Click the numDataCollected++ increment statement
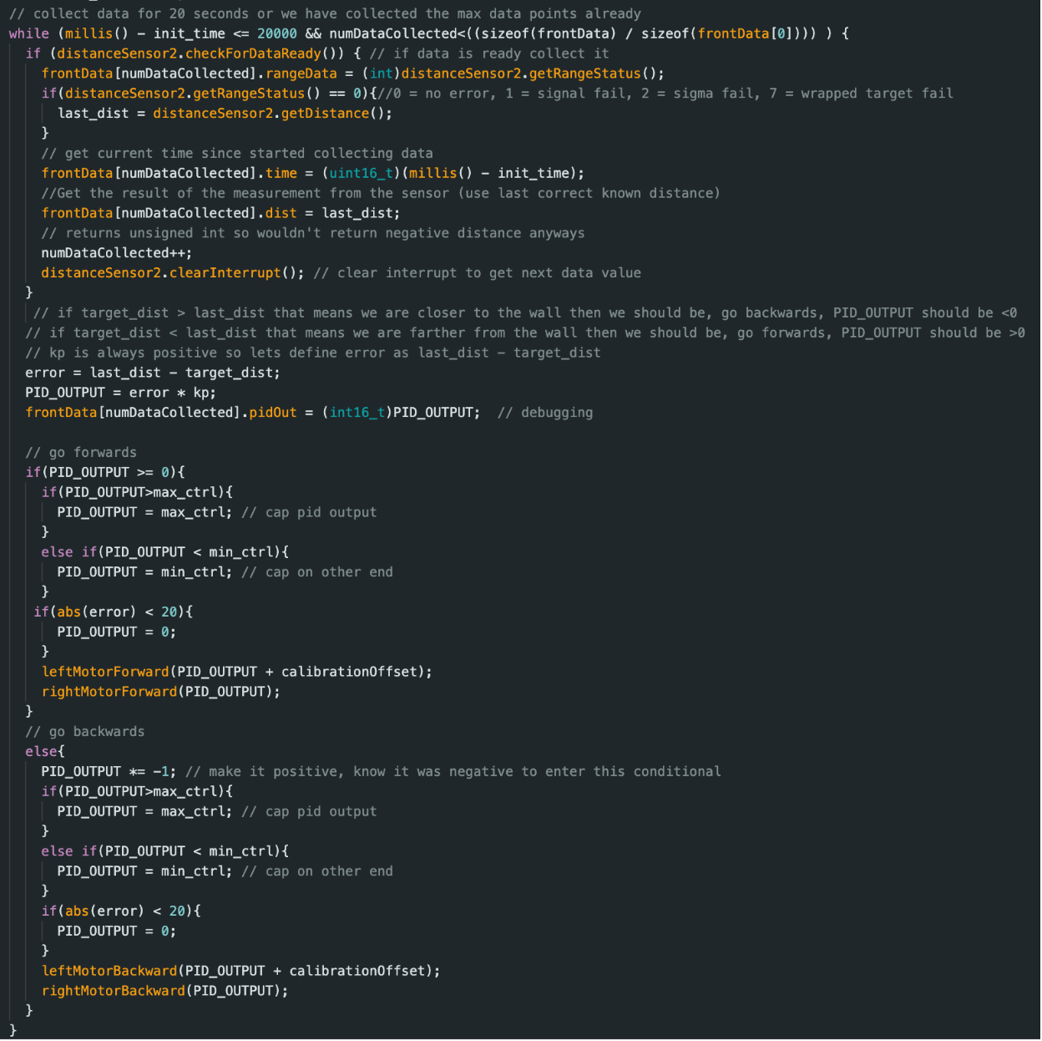This screenshot has height=1041, width=1042. (116, 253)
